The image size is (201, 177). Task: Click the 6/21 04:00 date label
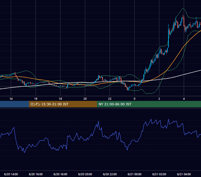point(184,174)
